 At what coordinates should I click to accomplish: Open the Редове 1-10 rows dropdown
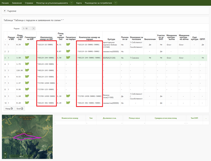[29, 28]
